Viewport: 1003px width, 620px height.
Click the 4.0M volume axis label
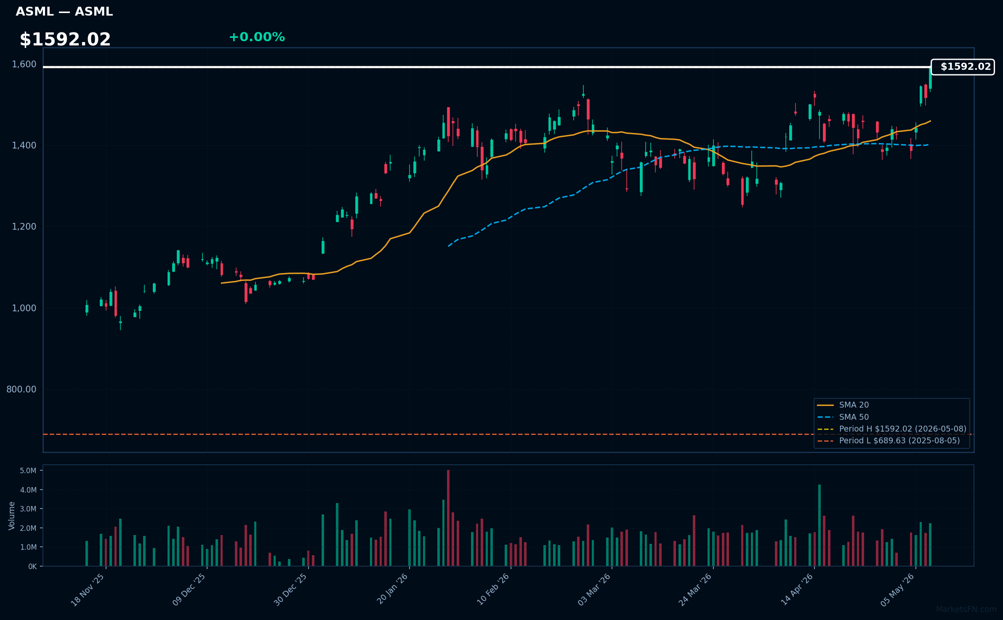28,490
